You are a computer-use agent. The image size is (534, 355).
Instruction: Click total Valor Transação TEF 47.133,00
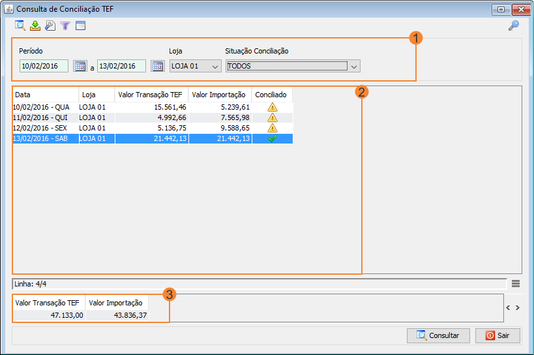pos(67,315)
